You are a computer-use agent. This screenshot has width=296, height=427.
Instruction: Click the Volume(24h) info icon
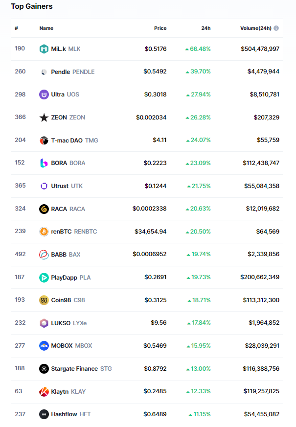pos(276,28)
